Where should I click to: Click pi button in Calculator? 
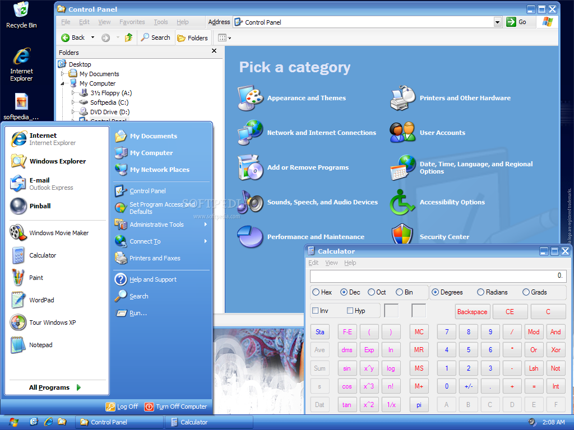pos(419,405)
